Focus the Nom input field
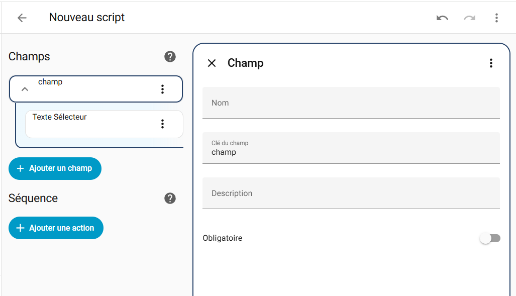Viewport: 516px width, 296px height. pos(351,103)
